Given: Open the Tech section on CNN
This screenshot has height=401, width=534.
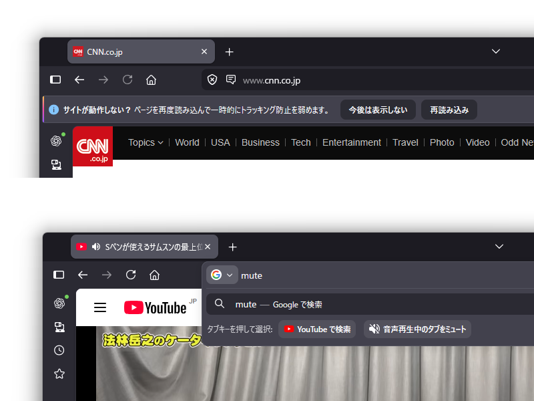Looking at the screenshot, I should pos(301,142).
